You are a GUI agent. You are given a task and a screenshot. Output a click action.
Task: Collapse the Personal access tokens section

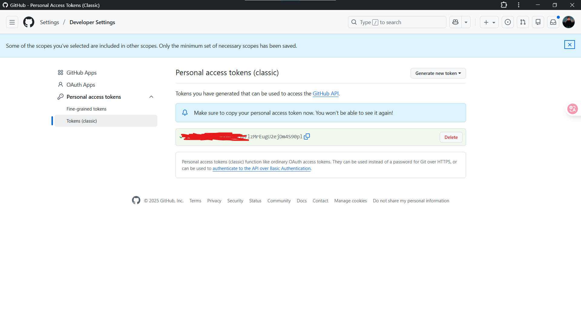tap(151, 97)
